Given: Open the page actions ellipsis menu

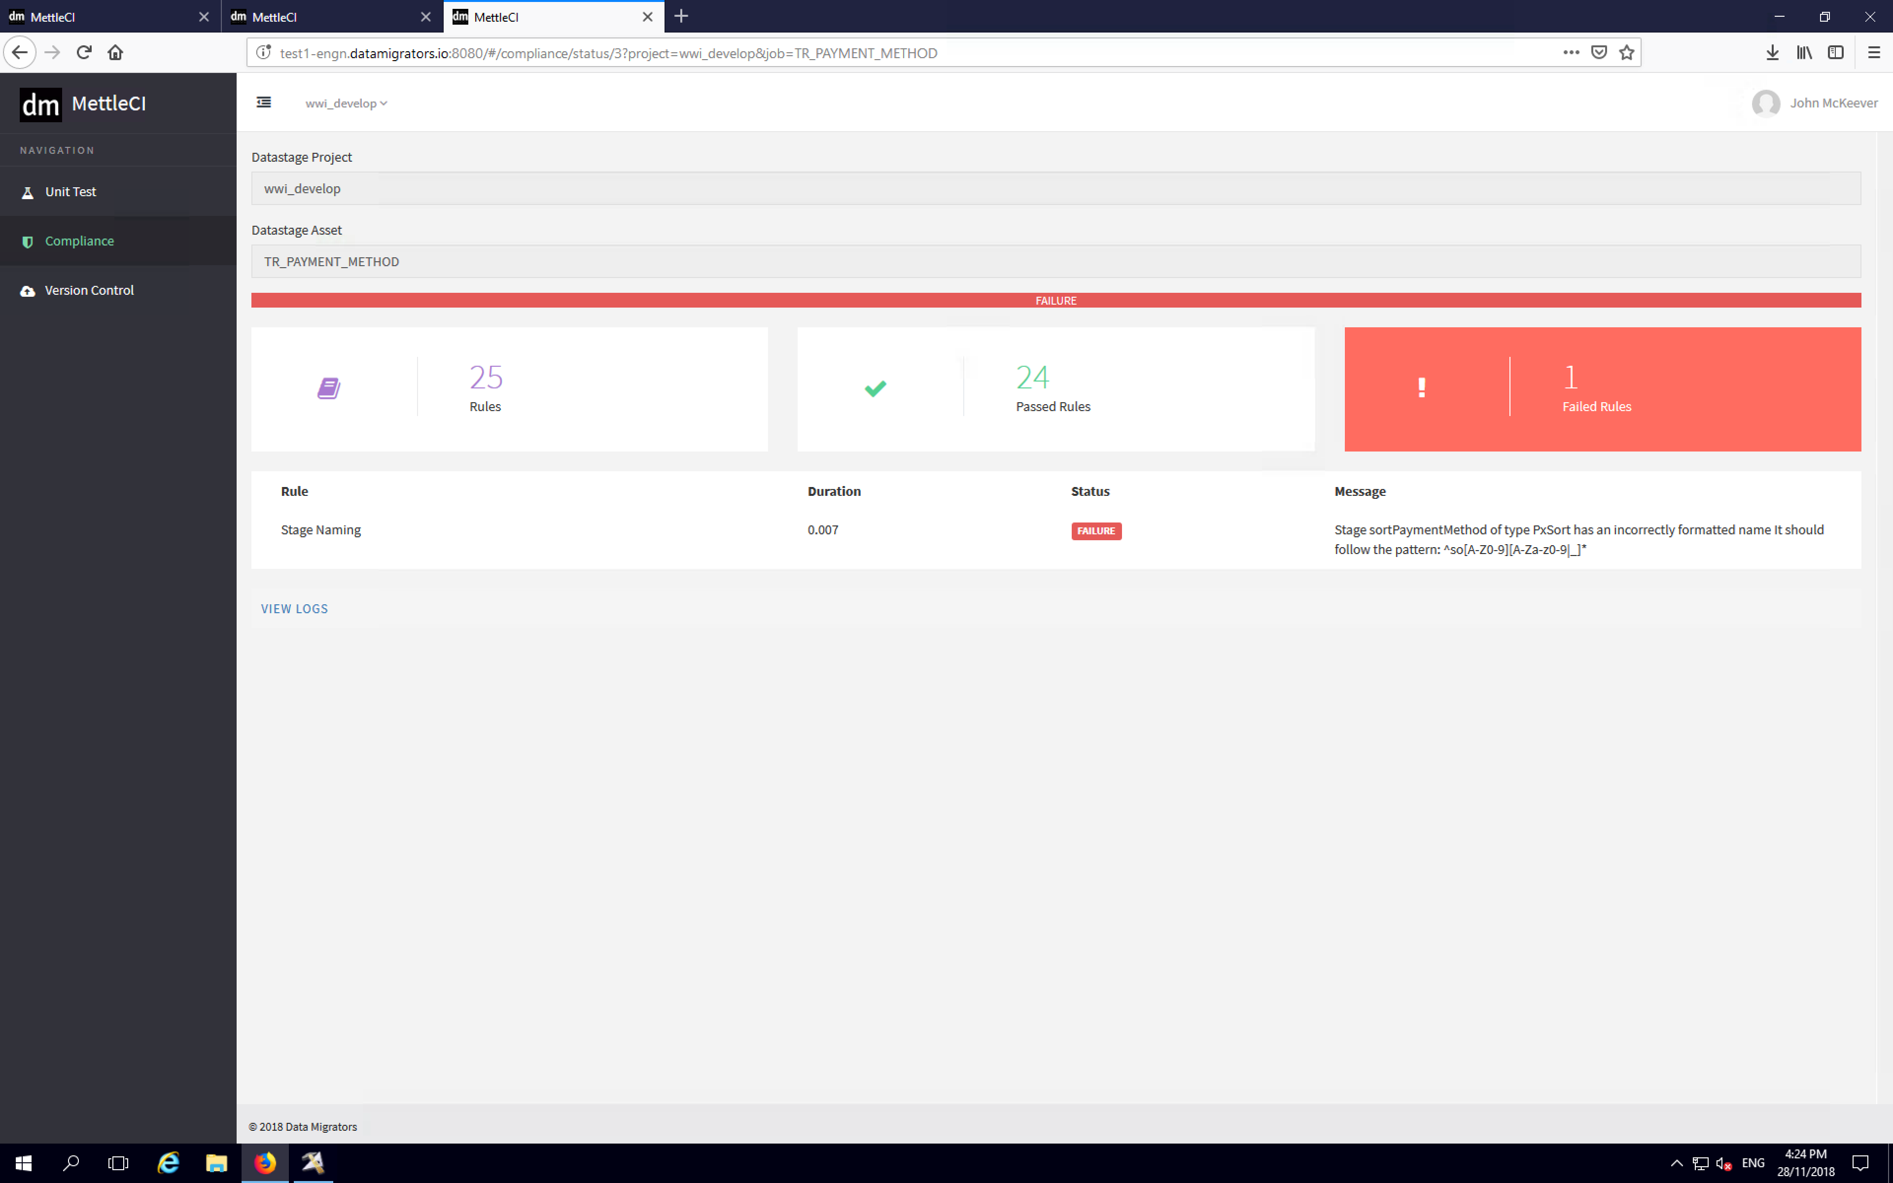Looking at the screenshot, I should (x=1571, y=52).
